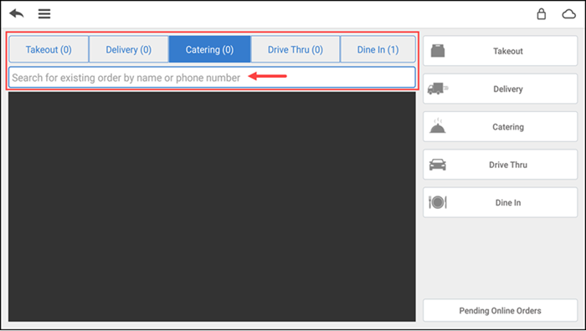
Task: Switch to the Takeout (0) tab
Action: [x=49, y=49]
